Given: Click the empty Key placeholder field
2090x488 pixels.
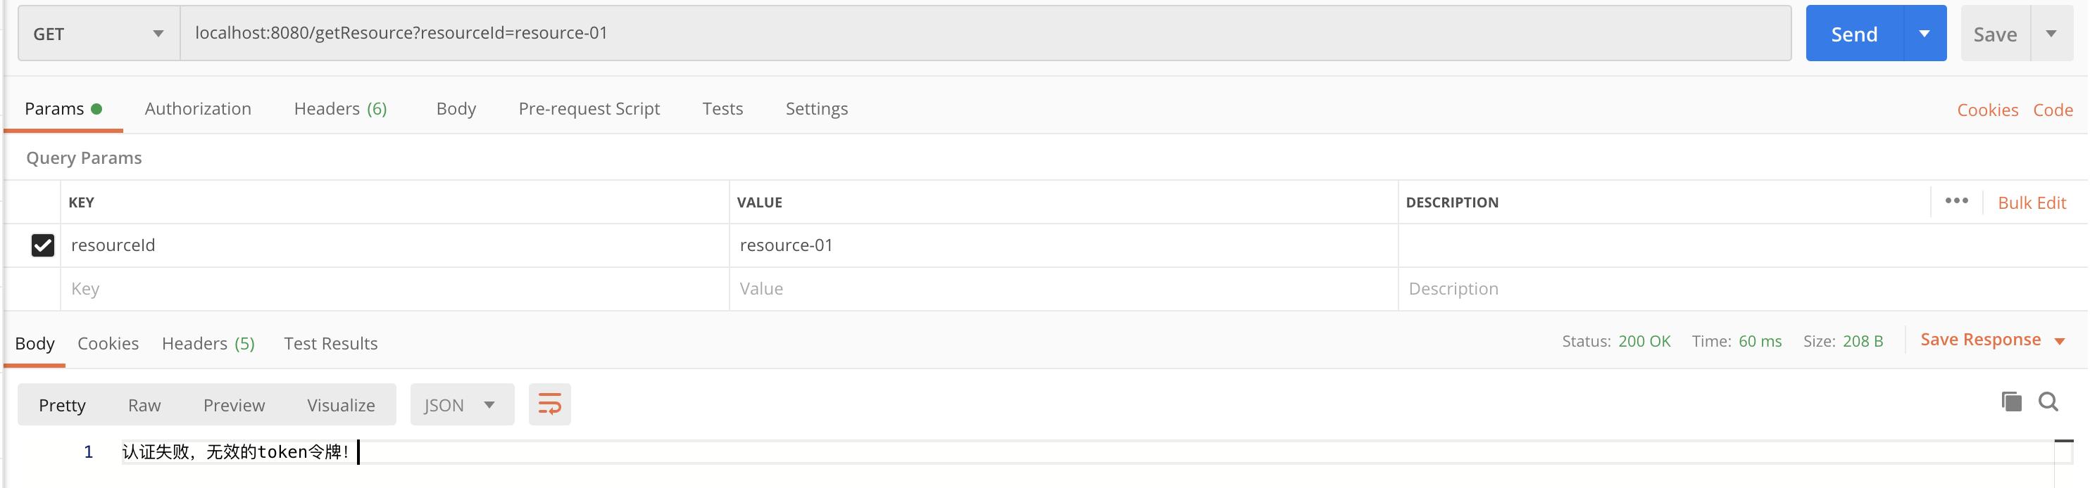Looking at the screenshot, I should (389, 288).
